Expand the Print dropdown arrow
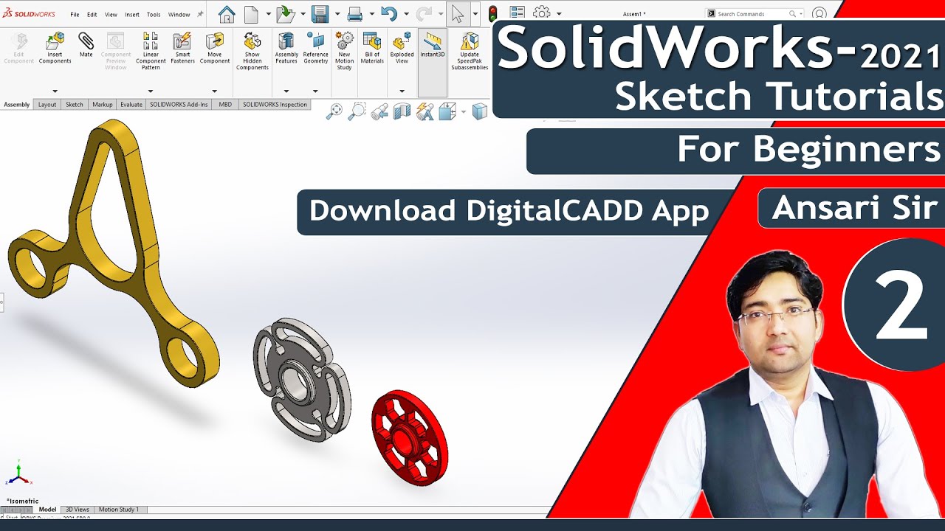Viewport: 945px width, 531px height. click(x=371, y=14)
